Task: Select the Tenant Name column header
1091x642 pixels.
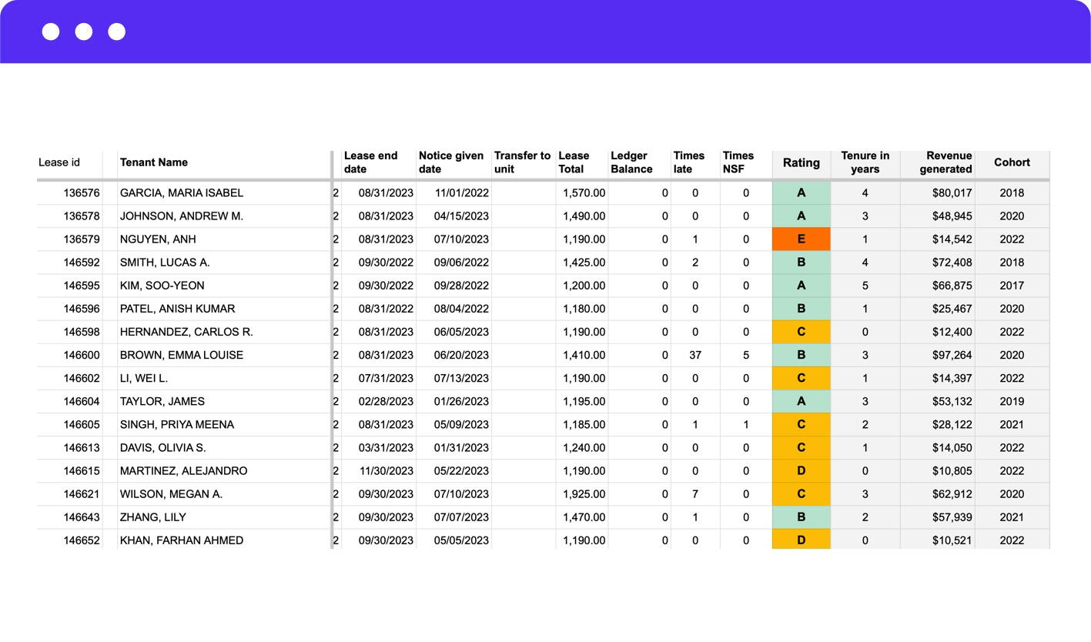Action: [x=154, y=162]
